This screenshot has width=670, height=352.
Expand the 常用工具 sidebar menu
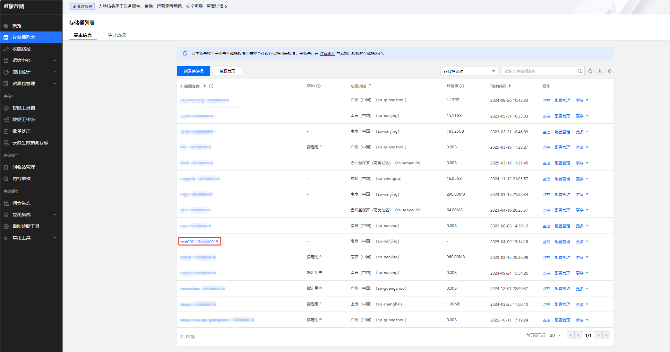(x=55, y=238)
